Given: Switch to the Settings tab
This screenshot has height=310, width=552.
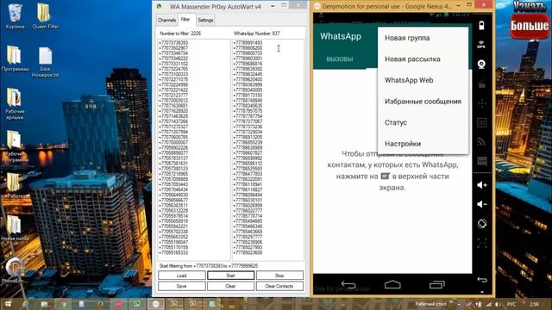Looking at the screenshot, I should coord(205,20).
